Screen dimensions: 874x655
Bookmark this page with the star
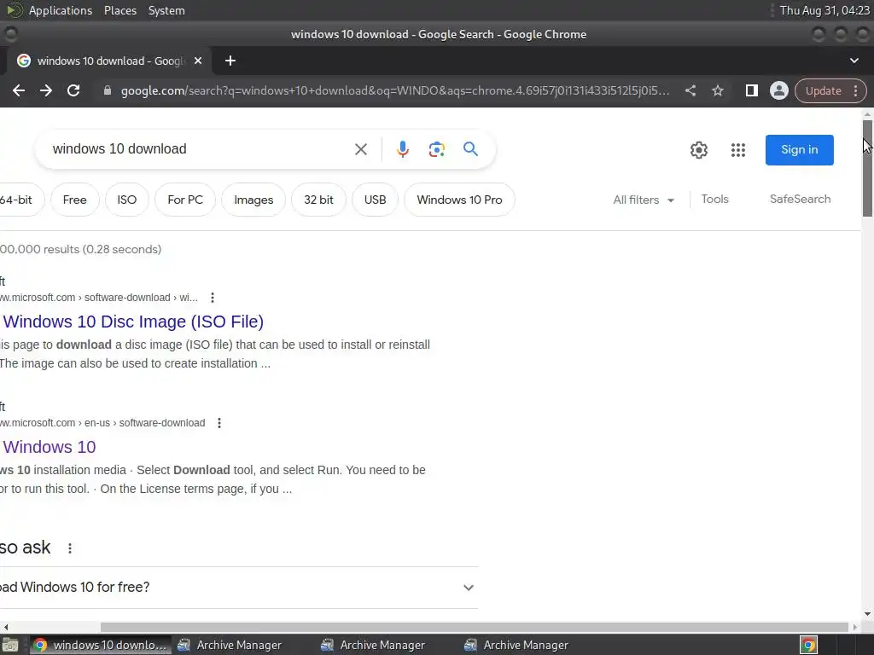click(718, 90)
